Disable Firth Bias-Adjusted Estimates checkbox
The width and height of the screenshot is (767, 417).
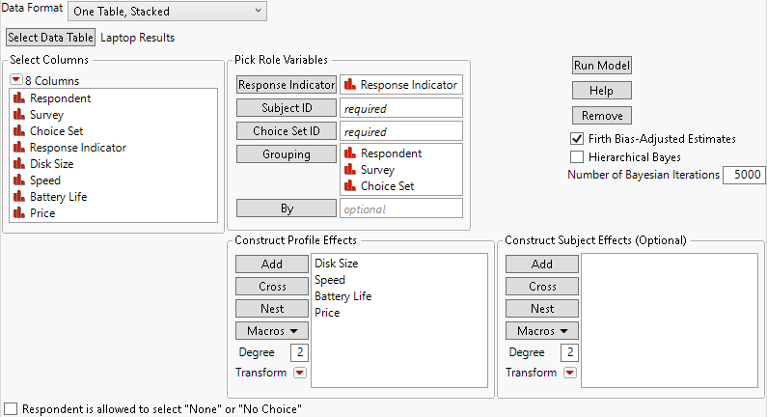tap(578, 139)
